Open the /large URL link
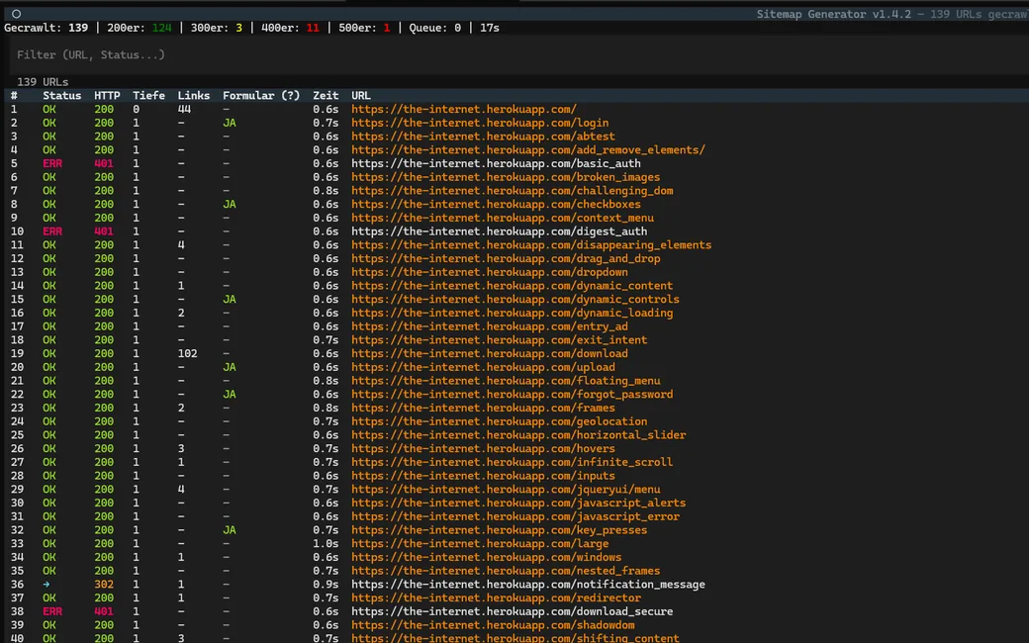This screenshot has width=1029, height=643. coord(480,543)
